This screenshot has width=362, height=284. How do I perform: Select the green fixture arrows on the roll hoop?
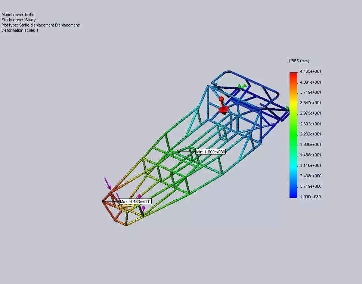[x=242, y=87]
